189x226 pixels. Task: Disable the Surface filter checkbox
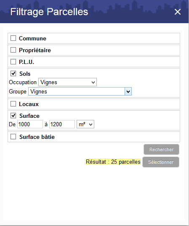click(x=13, y=116)
